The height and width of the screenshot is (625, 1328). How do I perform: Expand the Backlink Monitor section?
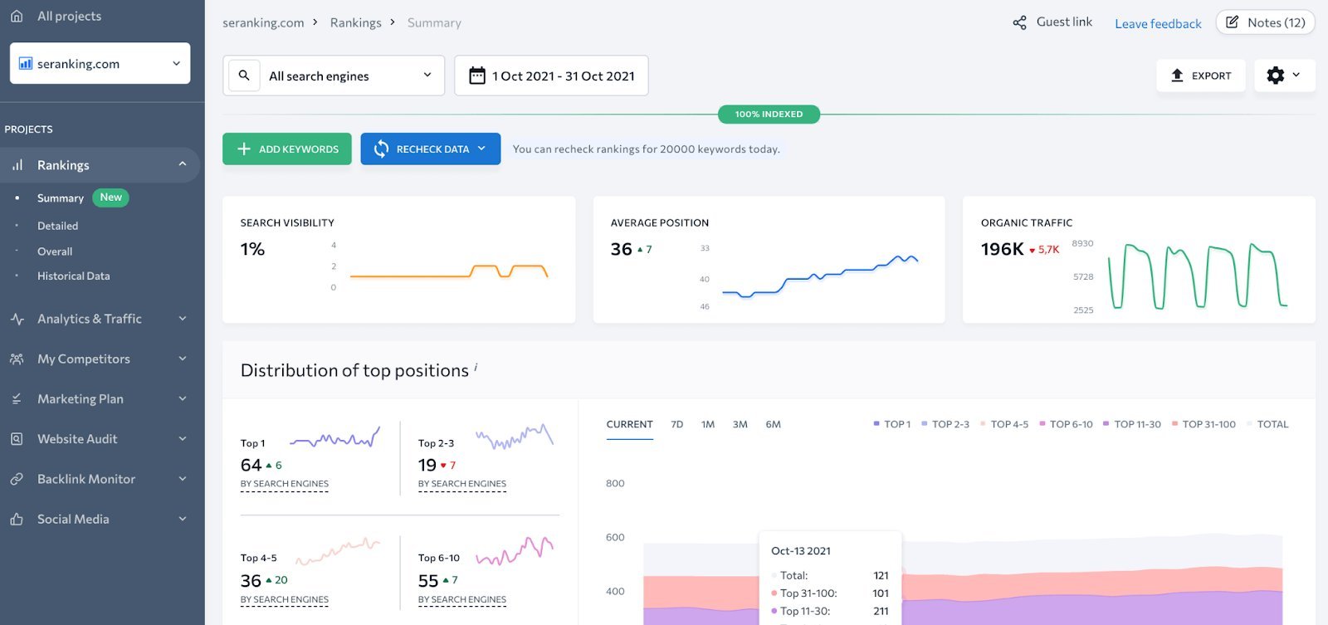[183, 479]
